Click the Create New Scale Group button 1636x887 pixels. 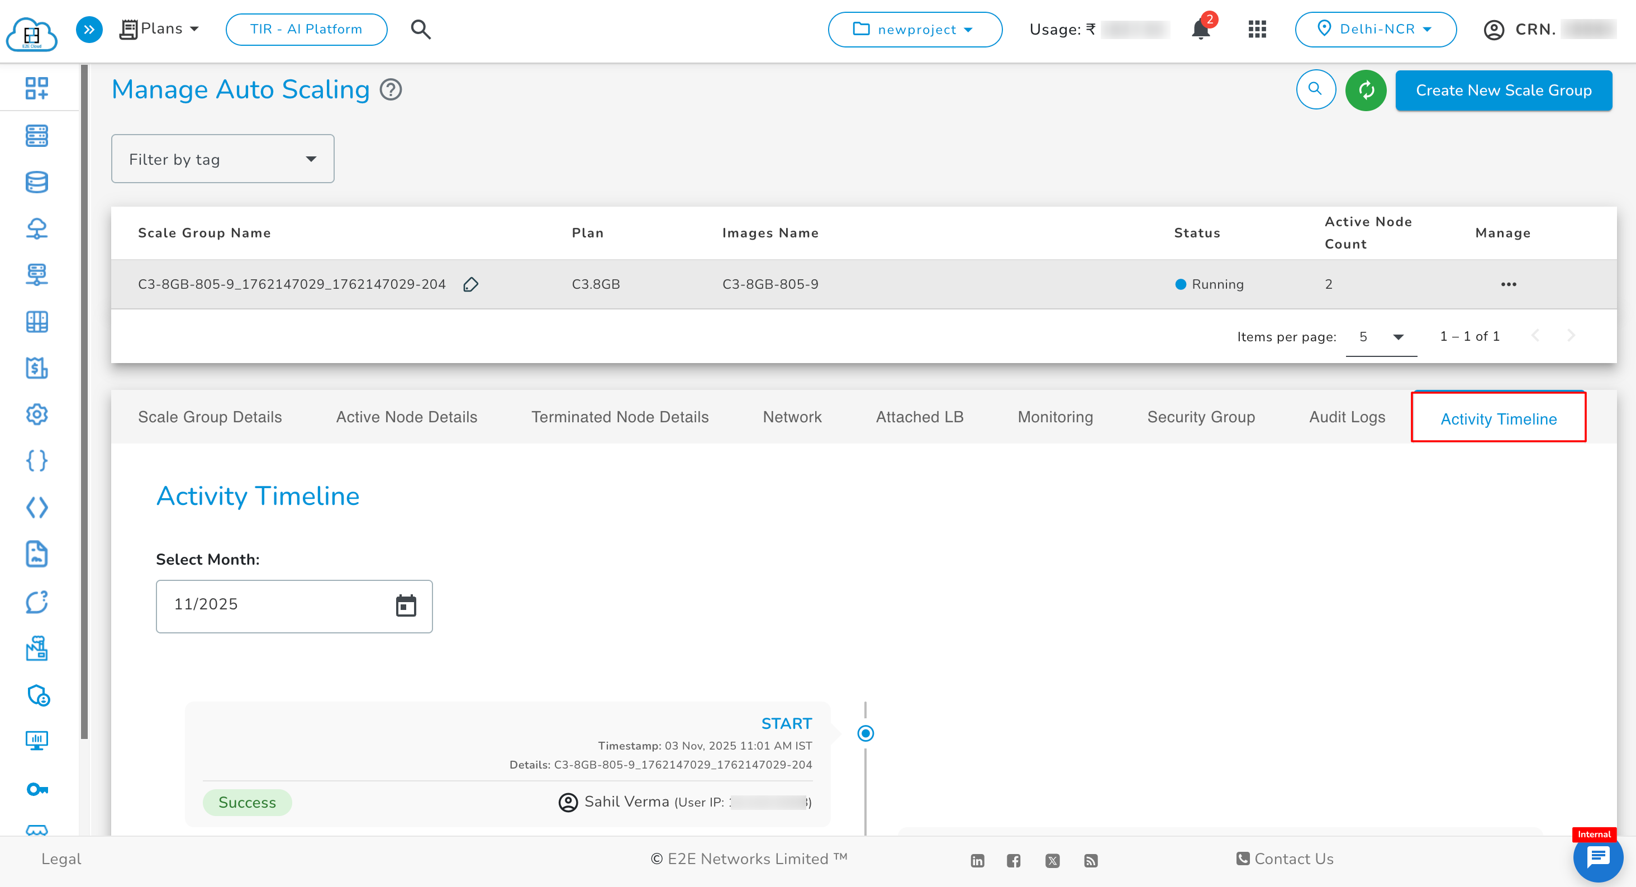pos(1502,90)
